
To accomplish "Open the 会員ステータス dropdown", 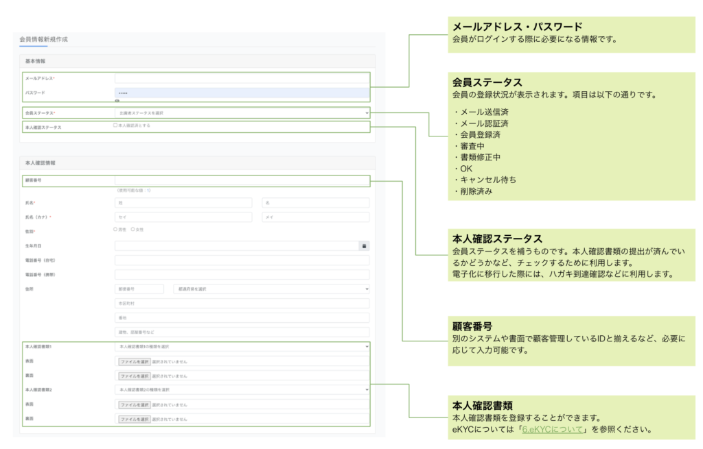I will click(242, 112).
